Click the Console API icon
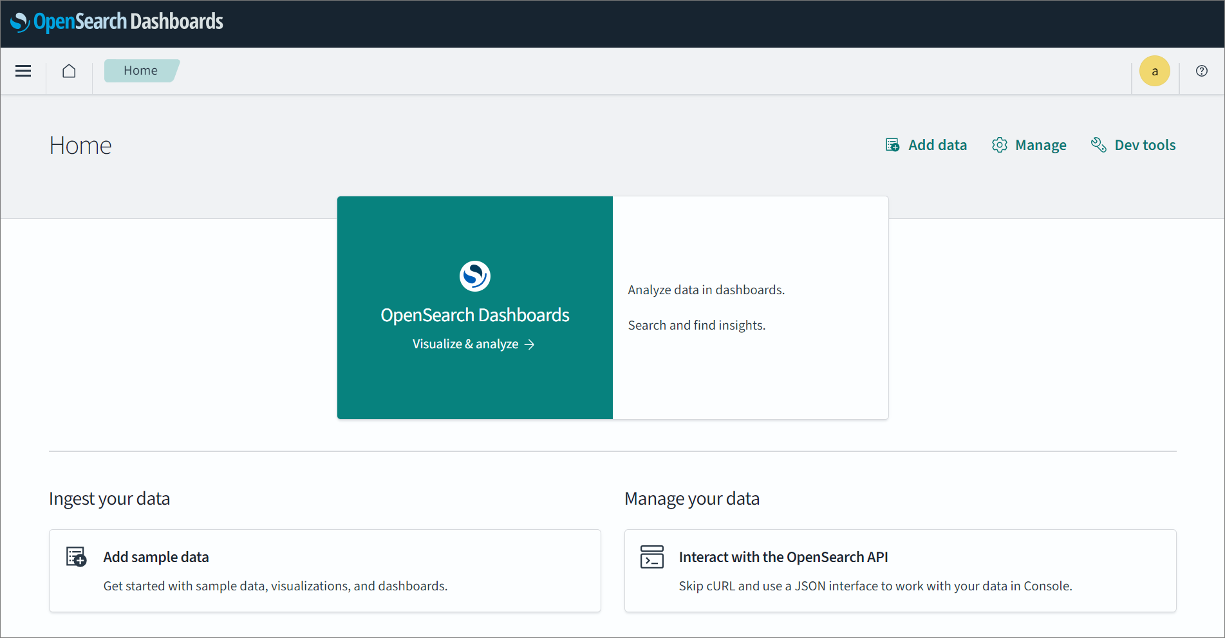The height and width of the screenshot is (638, 1225). coord(651,557)
